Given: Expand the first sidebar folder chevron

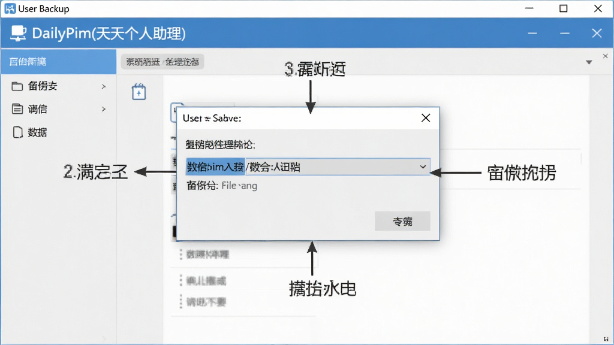Looking at the screenshot, I should point(103,86).
